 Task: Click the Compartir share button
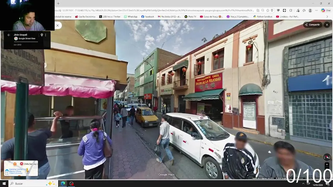(312, 25)
